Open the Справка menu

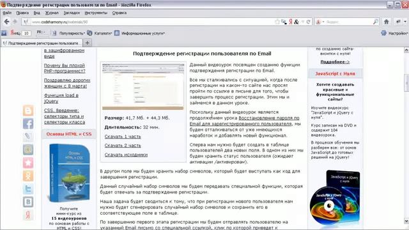point(120,13)
